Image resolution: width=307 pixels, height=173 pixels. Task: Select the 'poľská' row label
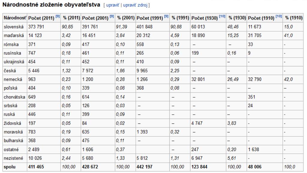point(10,88)
